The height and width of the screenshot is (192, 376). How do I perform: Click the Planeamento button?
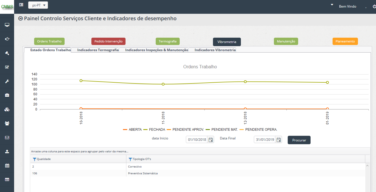coord(345,41)
